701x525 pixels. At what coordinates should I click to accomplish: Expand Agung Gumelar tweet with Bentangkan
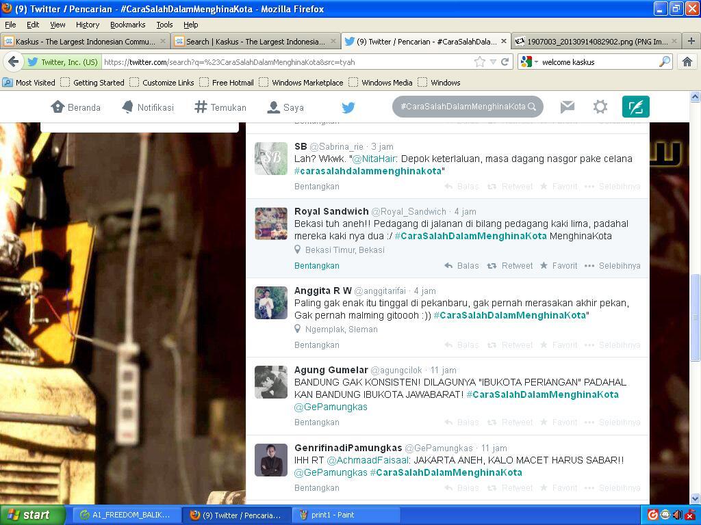pyautogui.click(x=316, y=422)
